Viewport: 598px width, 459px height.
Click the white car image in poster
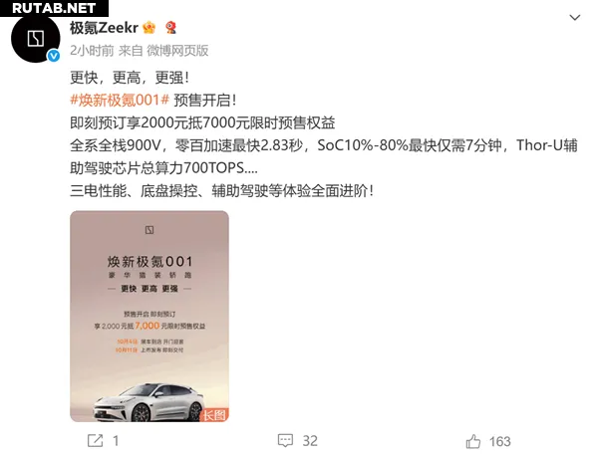pyautogui.click(x=149, y=402)
